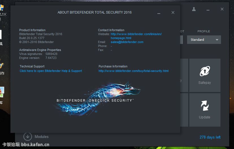Close the About Bitdefender dialog

tap(173, 12)
